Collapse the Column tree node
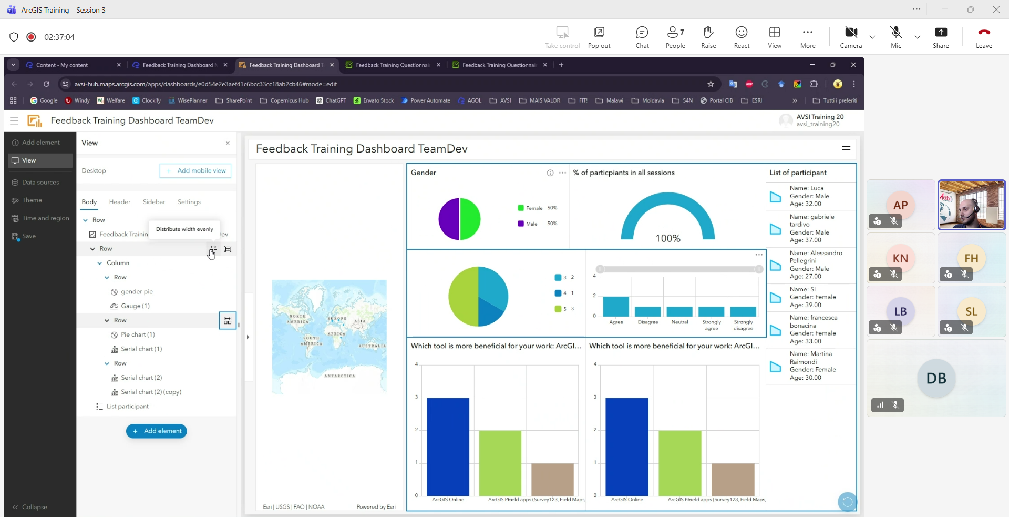The image size is (1009, 517). pyautogui.click(x=100, y=263)
